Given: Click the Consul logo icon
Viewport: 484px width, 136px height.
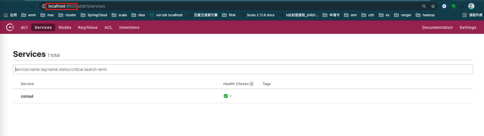Looking at the screenshot, I should (10, 27).
